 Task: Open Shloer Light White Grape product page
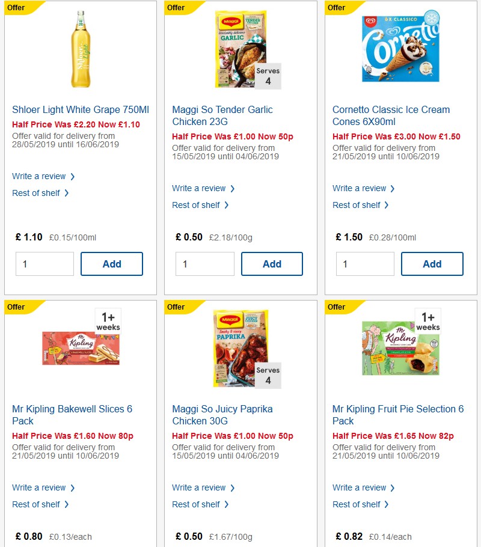coord(80,110)
